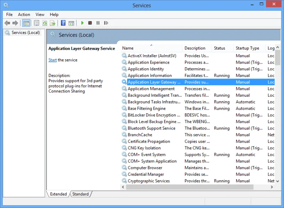
Task: Go forward with the Forward arrow icon
Action: pos(15,23)
